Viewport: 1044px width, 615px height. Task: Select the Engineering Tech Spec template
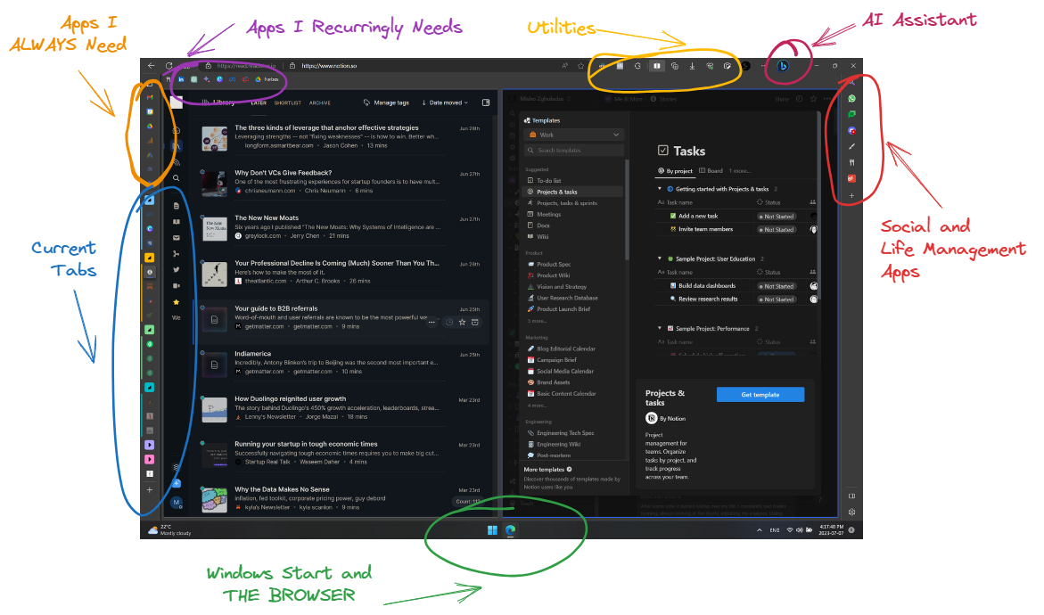(x=574, y=433)
